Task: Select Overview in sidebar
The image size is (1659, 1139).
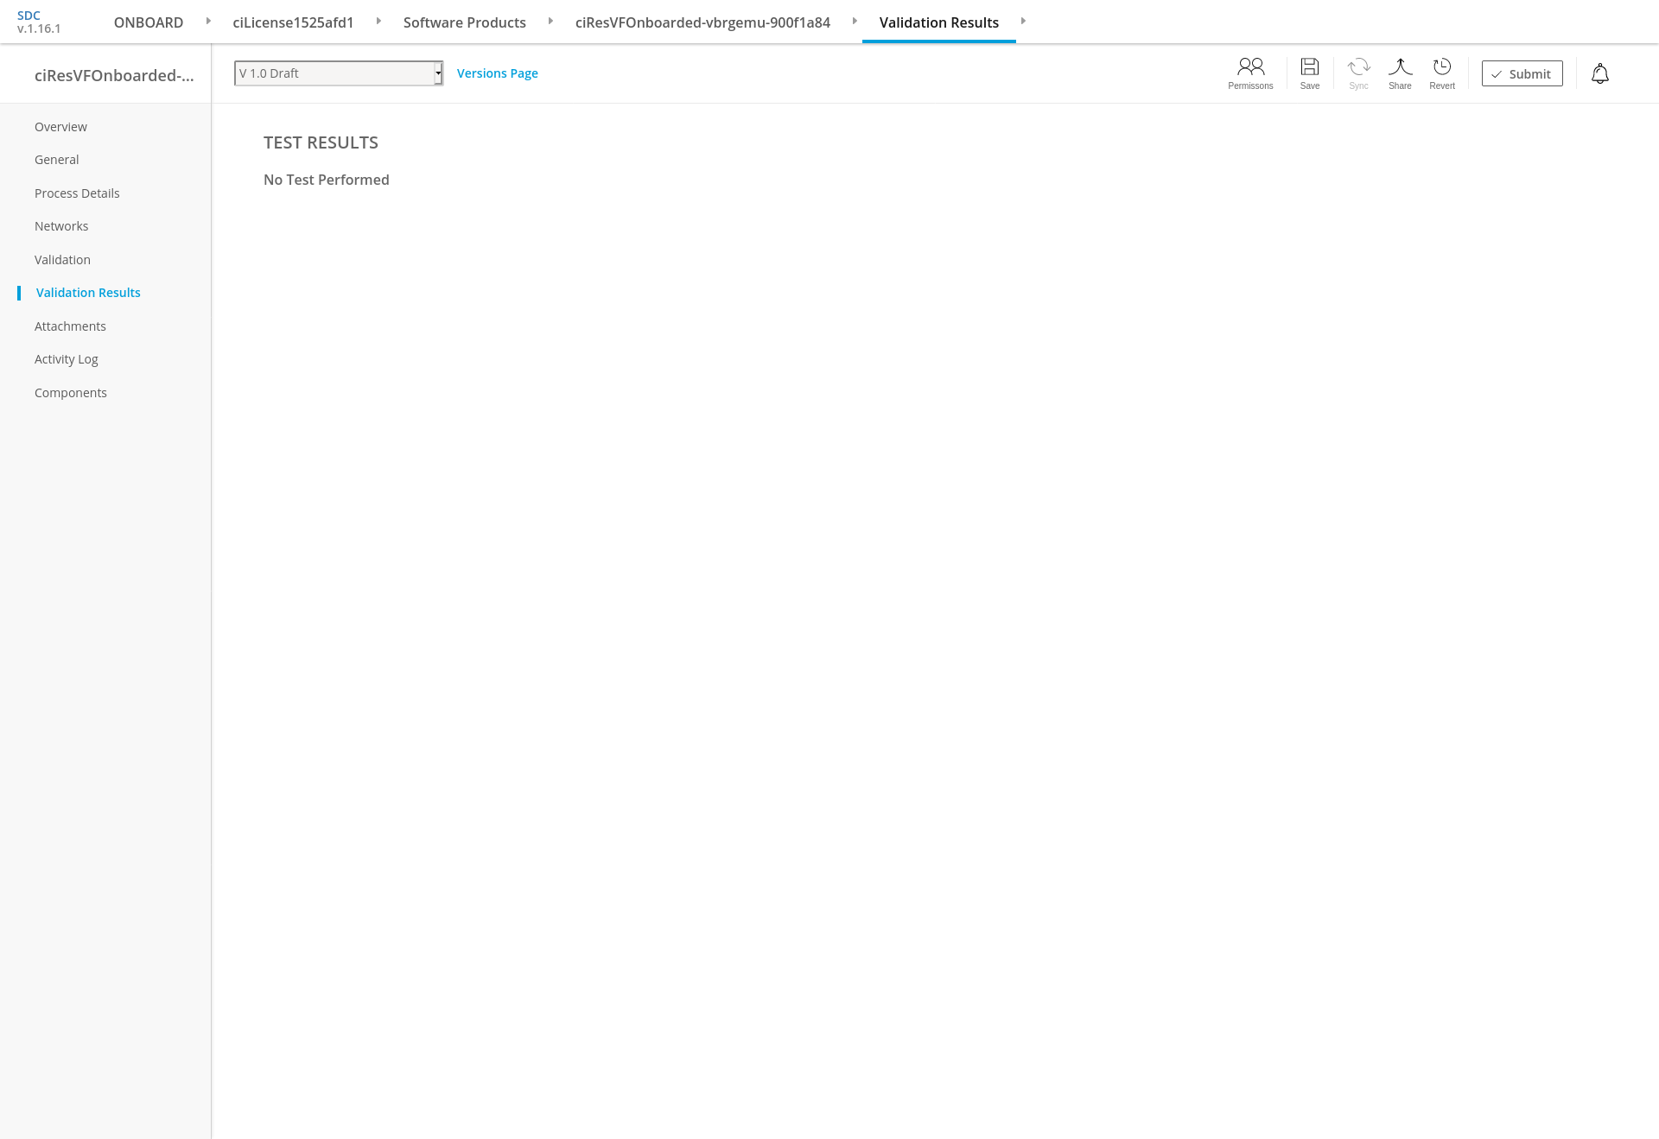Action: [60, 127]
